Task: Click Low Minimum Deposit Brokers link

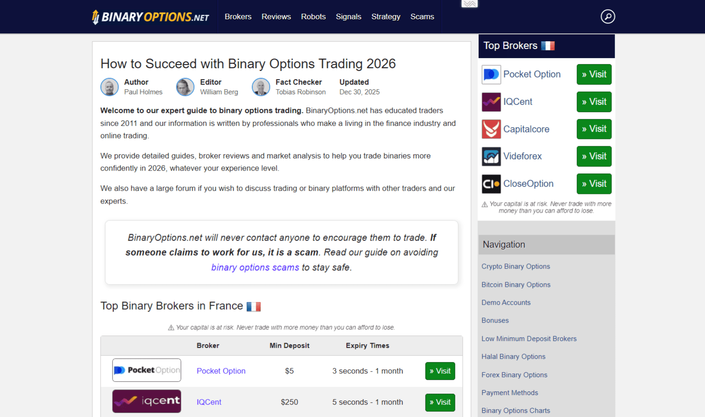Action: (x=529, y=339)
